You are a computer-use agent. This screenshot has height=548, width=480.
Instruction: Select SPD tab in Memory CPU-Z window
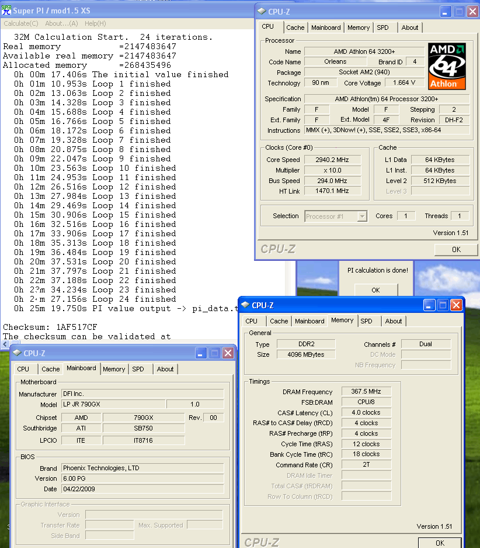coord(366,321)
